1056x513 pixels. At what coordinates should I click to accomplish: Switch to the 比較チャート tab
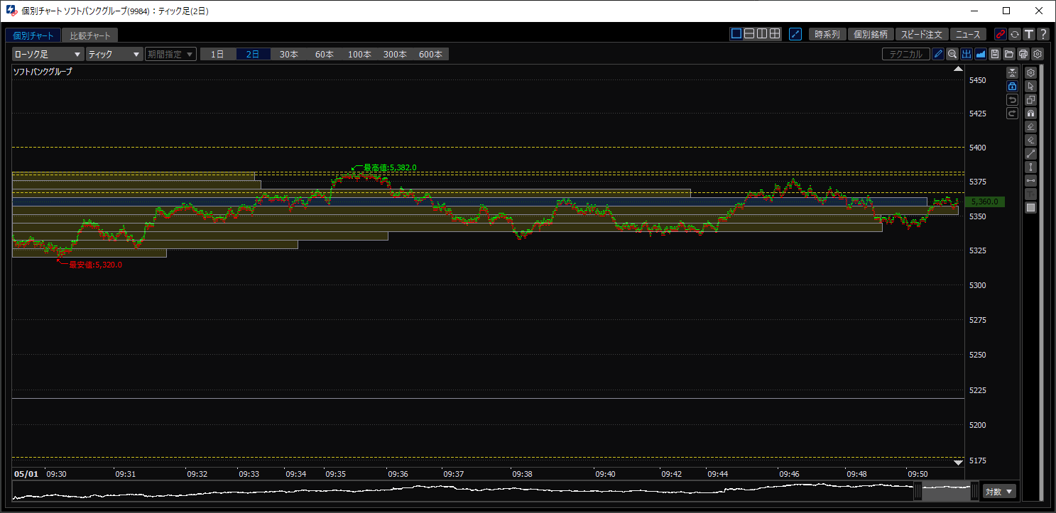[90, 35]
